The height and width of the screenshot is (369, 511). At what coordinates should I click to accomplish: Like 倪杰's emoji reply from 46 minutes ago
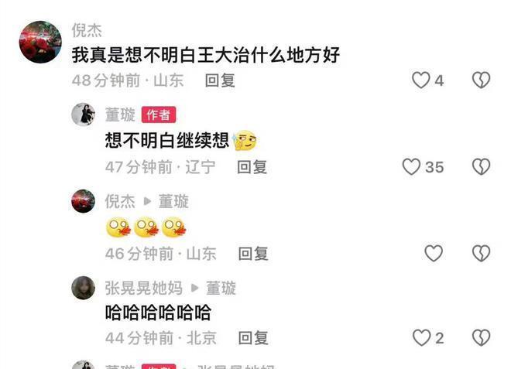434,254
